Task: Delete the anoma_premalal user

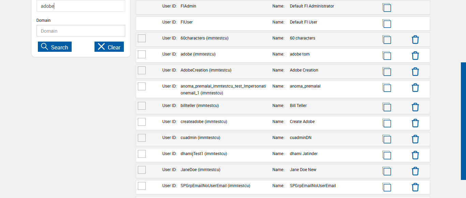Action: 415,88
